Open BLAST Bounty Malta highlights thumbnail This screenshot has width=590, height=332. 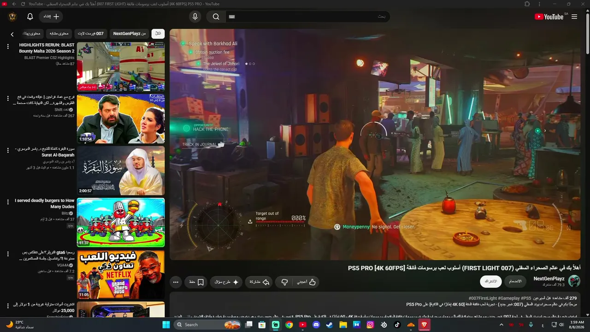pyautogui.click(x=121, y=67)
